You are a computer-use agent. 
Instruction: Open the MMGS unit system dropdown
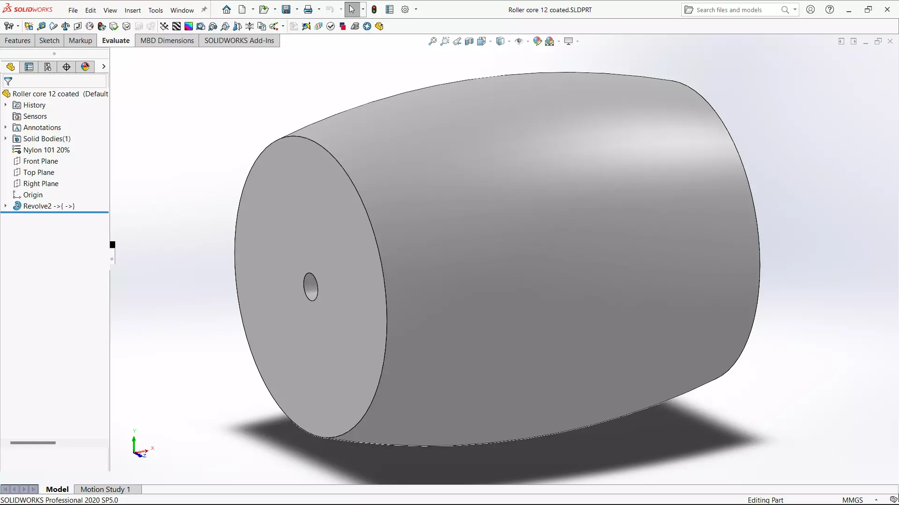(876, 500)
